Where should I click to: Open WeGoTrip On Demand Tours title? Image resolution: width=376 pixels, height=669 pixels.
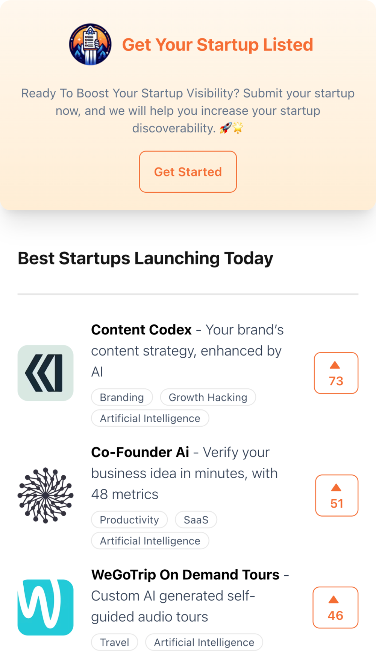click(x=185, y=575)
